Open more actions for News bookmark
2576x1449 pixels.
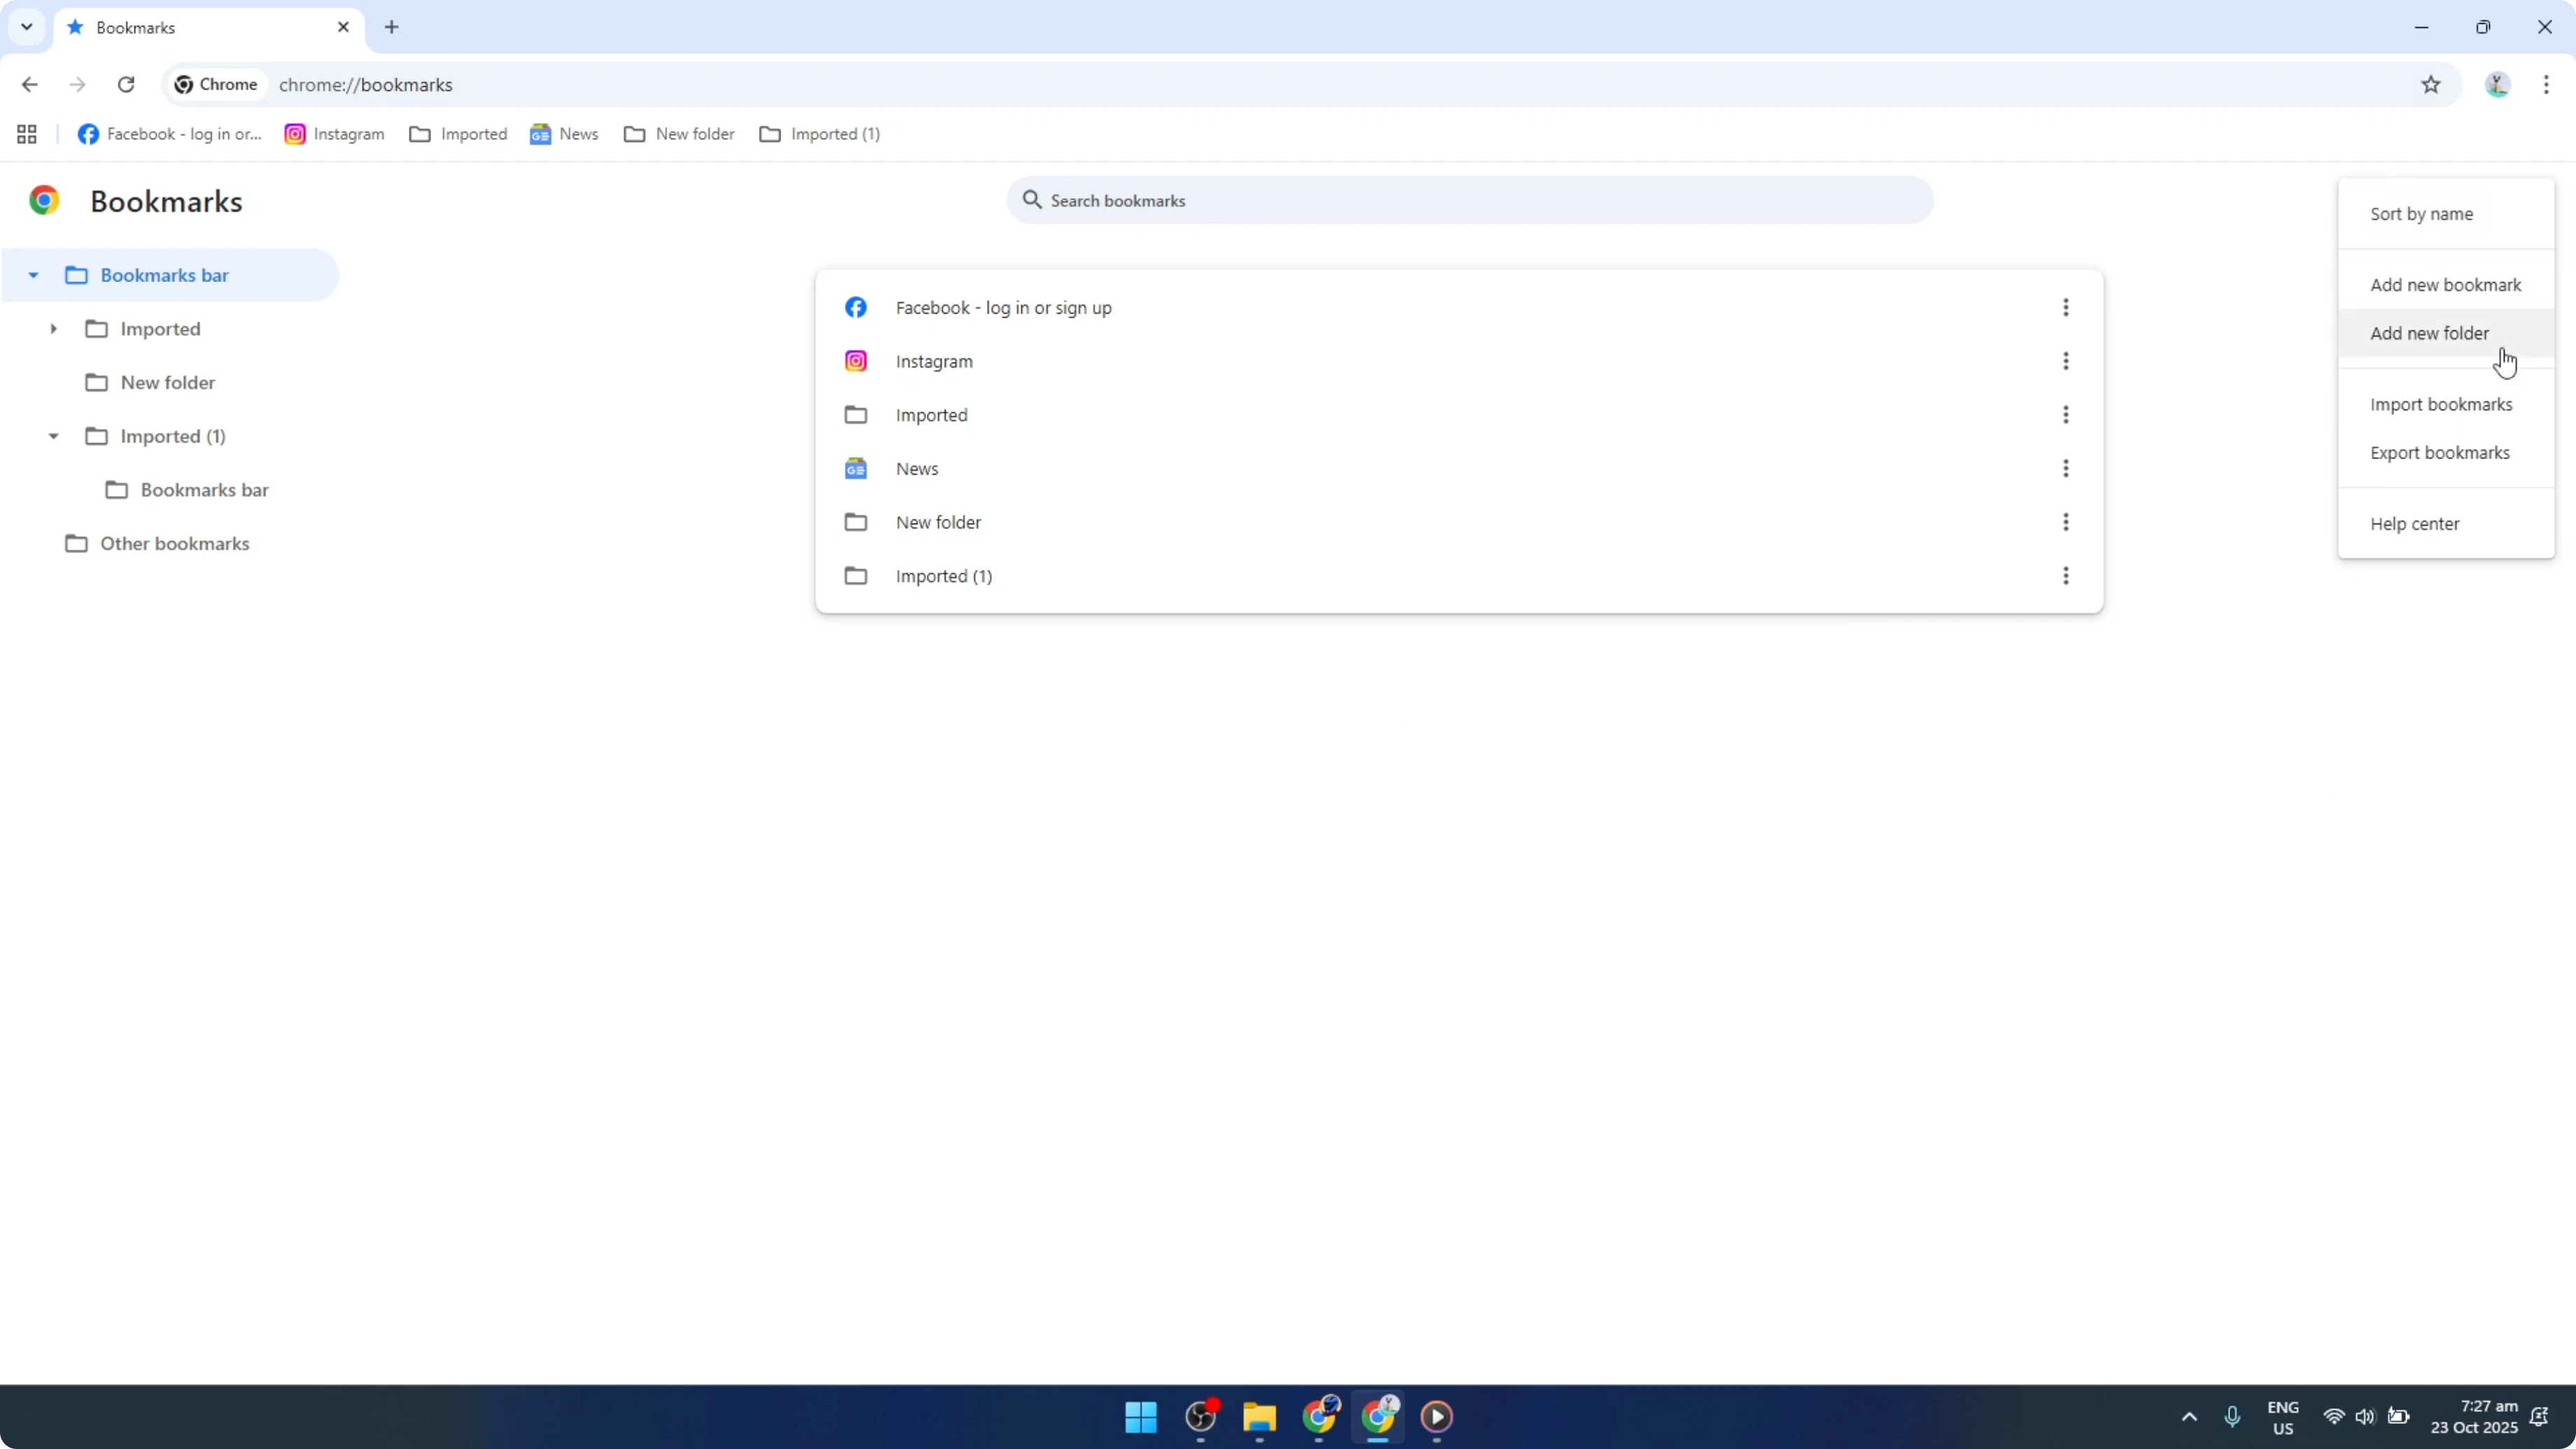click(x=2065, y=469)
